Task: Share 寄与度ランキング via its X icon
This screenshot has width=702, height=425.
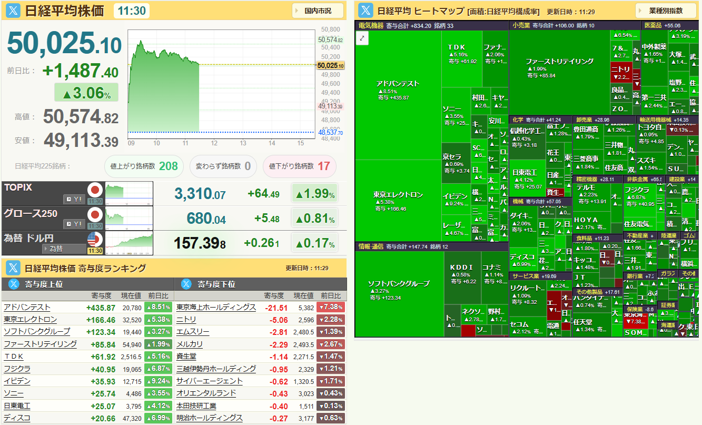Action: click(x=13, y=268)
